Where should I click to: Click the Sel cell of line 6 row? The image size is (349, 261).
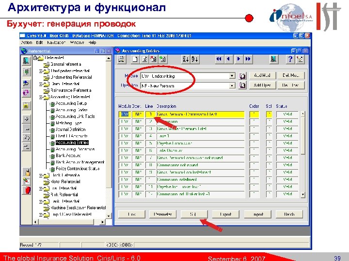pyautogui.click(x=269, y=150)
